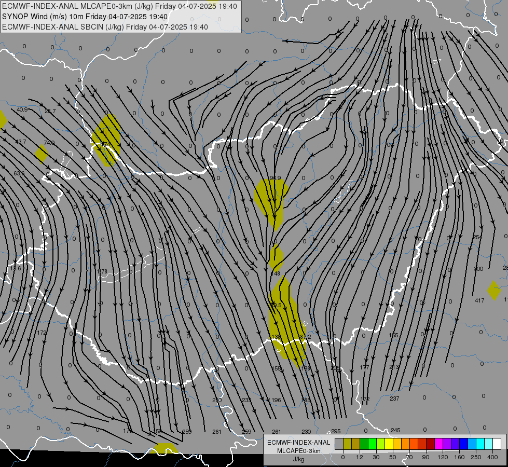This screenshot has width=508, height=467.
Task: Click the legend scale label '160'
Action: (x=459, y=457)
